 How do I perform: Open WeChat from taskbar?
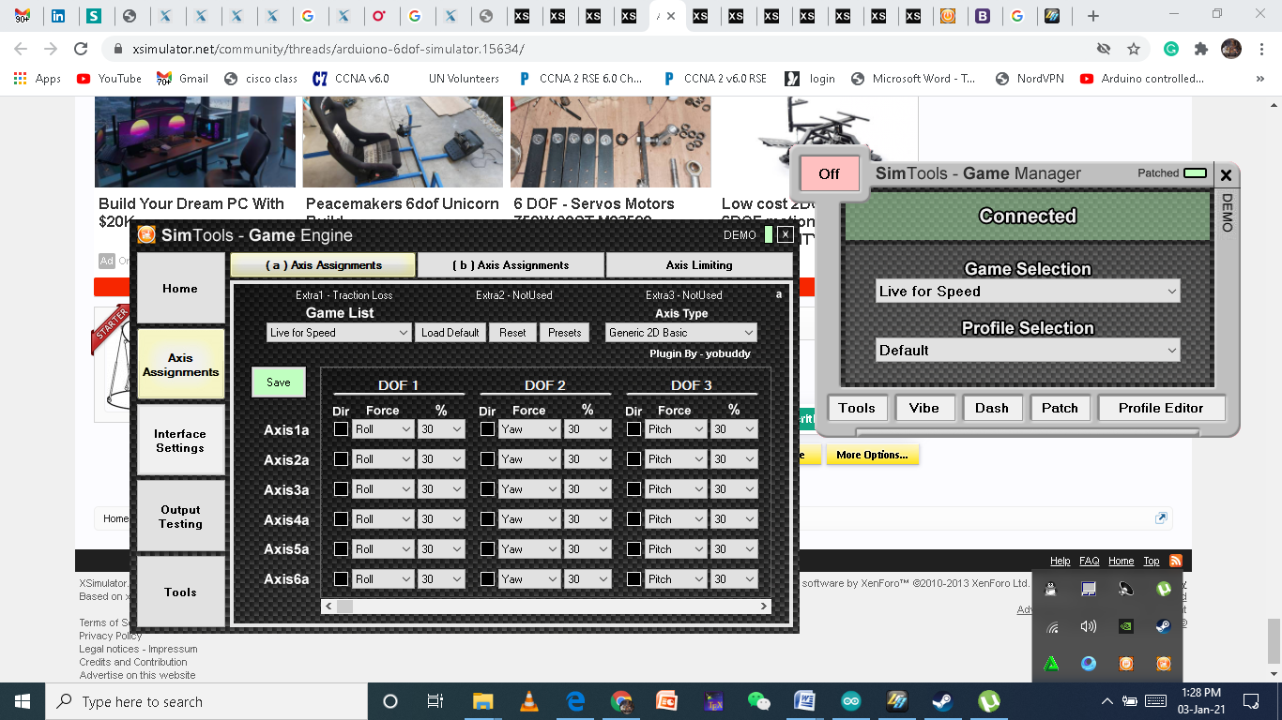pyautogui.click(x=758, y=701)
